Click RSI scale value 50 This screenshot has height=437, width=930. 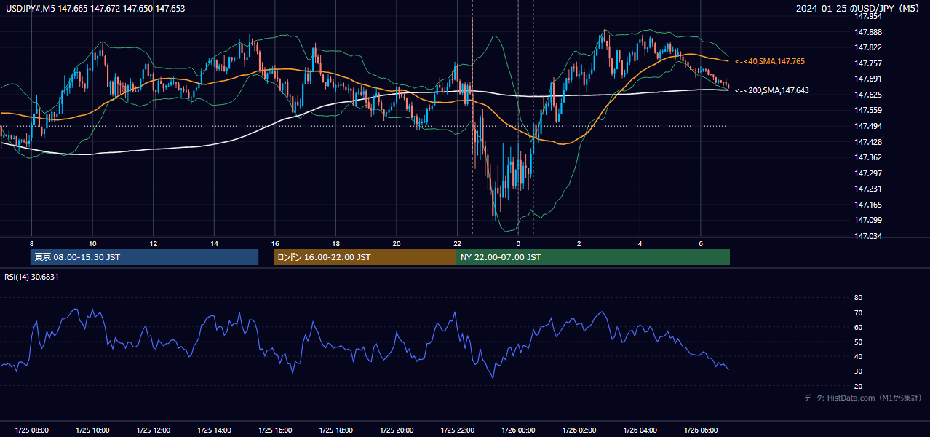point(858,342)
